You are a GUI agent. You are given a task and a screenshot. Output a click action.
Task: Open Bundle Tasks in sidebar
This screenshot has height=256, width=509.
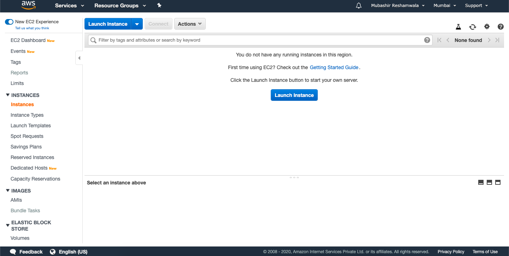click(x=25, y=211)
